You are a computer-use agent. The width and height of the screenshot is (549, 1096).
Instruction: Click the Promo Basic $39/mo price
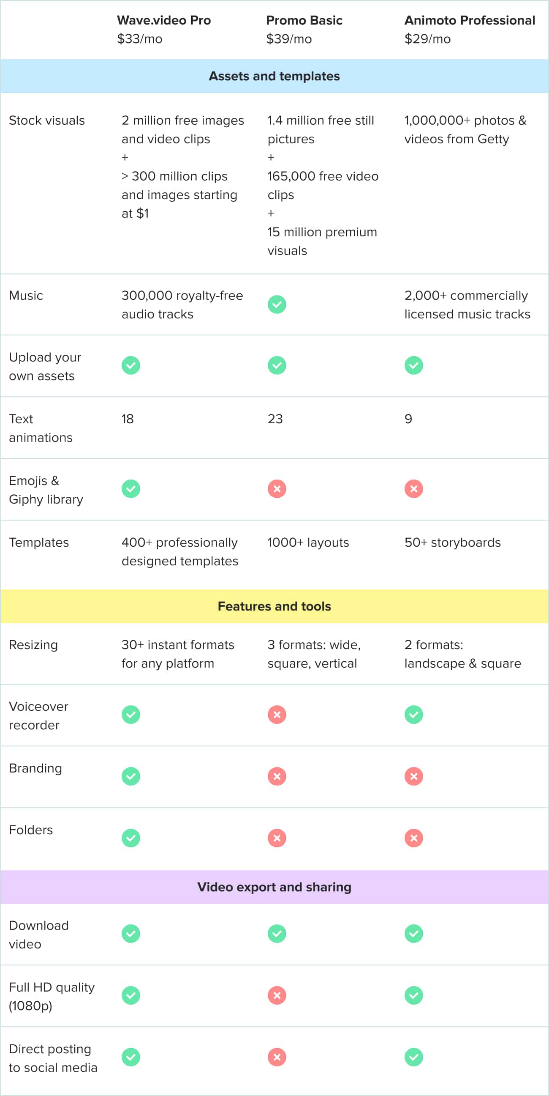[289, 39]
